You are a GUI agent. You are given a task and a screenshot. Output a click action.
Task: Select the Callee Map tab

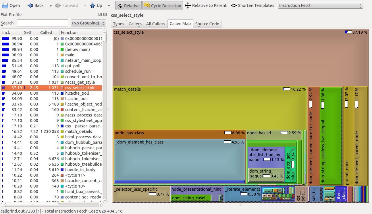[x=180, y=24]
